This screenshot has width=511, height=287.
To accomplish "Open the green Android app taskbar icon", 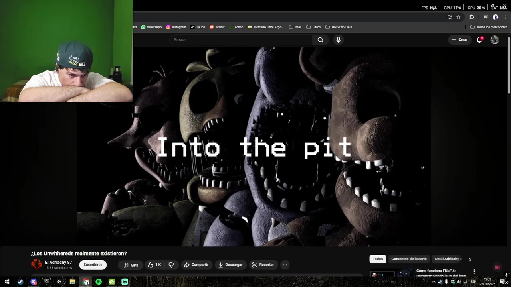I will (112, 282).
